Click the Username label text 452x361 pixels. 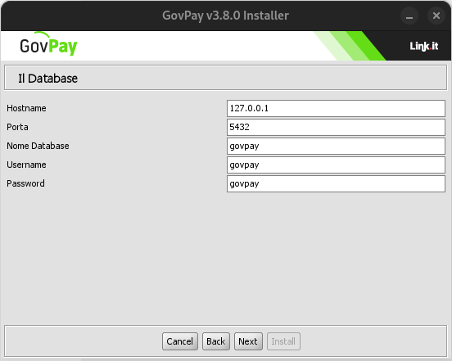click(x=26, y=165)
